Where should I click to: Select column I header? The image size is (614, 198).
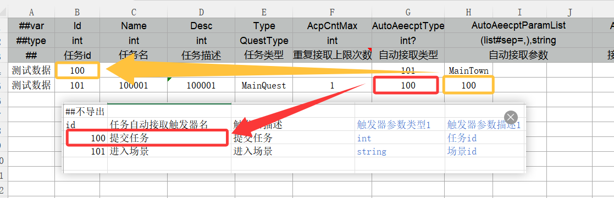519,13
